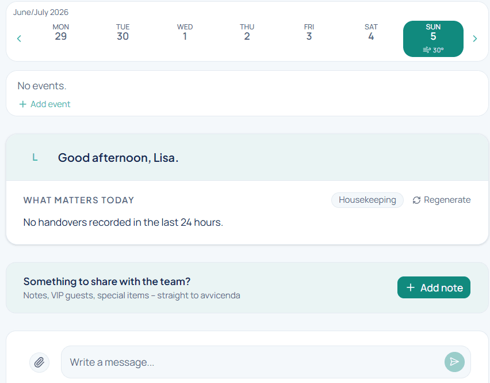Click 'Something to share with the team?' heading
Image resolution: width=490 pixels, height=383 pixels.
pos(107,282)
